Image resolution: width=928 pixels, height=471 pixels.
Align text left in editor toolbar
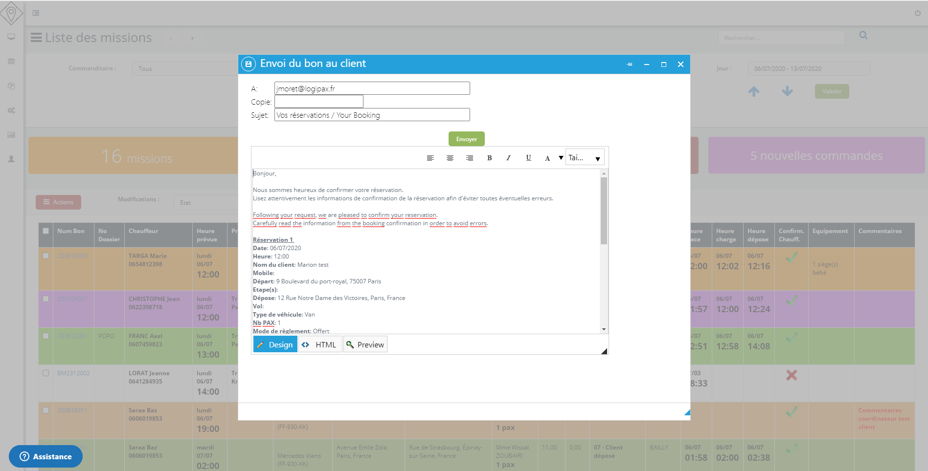tap(430, 158)
